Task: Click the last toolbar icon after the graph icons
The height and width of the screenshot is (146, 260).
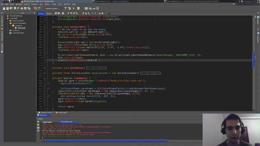Action: [97, 9]
